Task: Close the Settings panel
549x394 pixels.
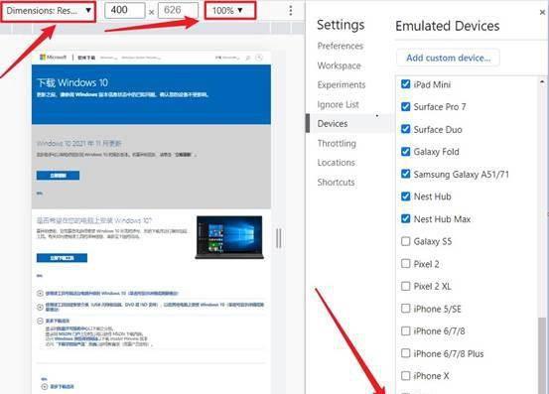Action: (x=542, y=13)
